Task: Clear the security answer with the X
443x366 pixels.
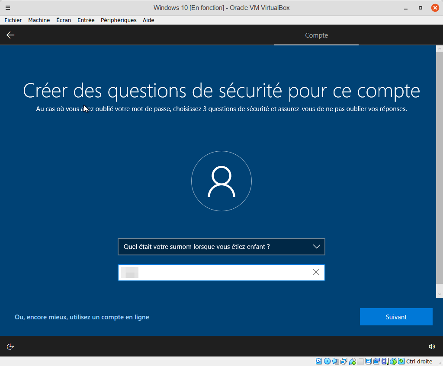Action: pyautogui.click(x=316, y=272)
